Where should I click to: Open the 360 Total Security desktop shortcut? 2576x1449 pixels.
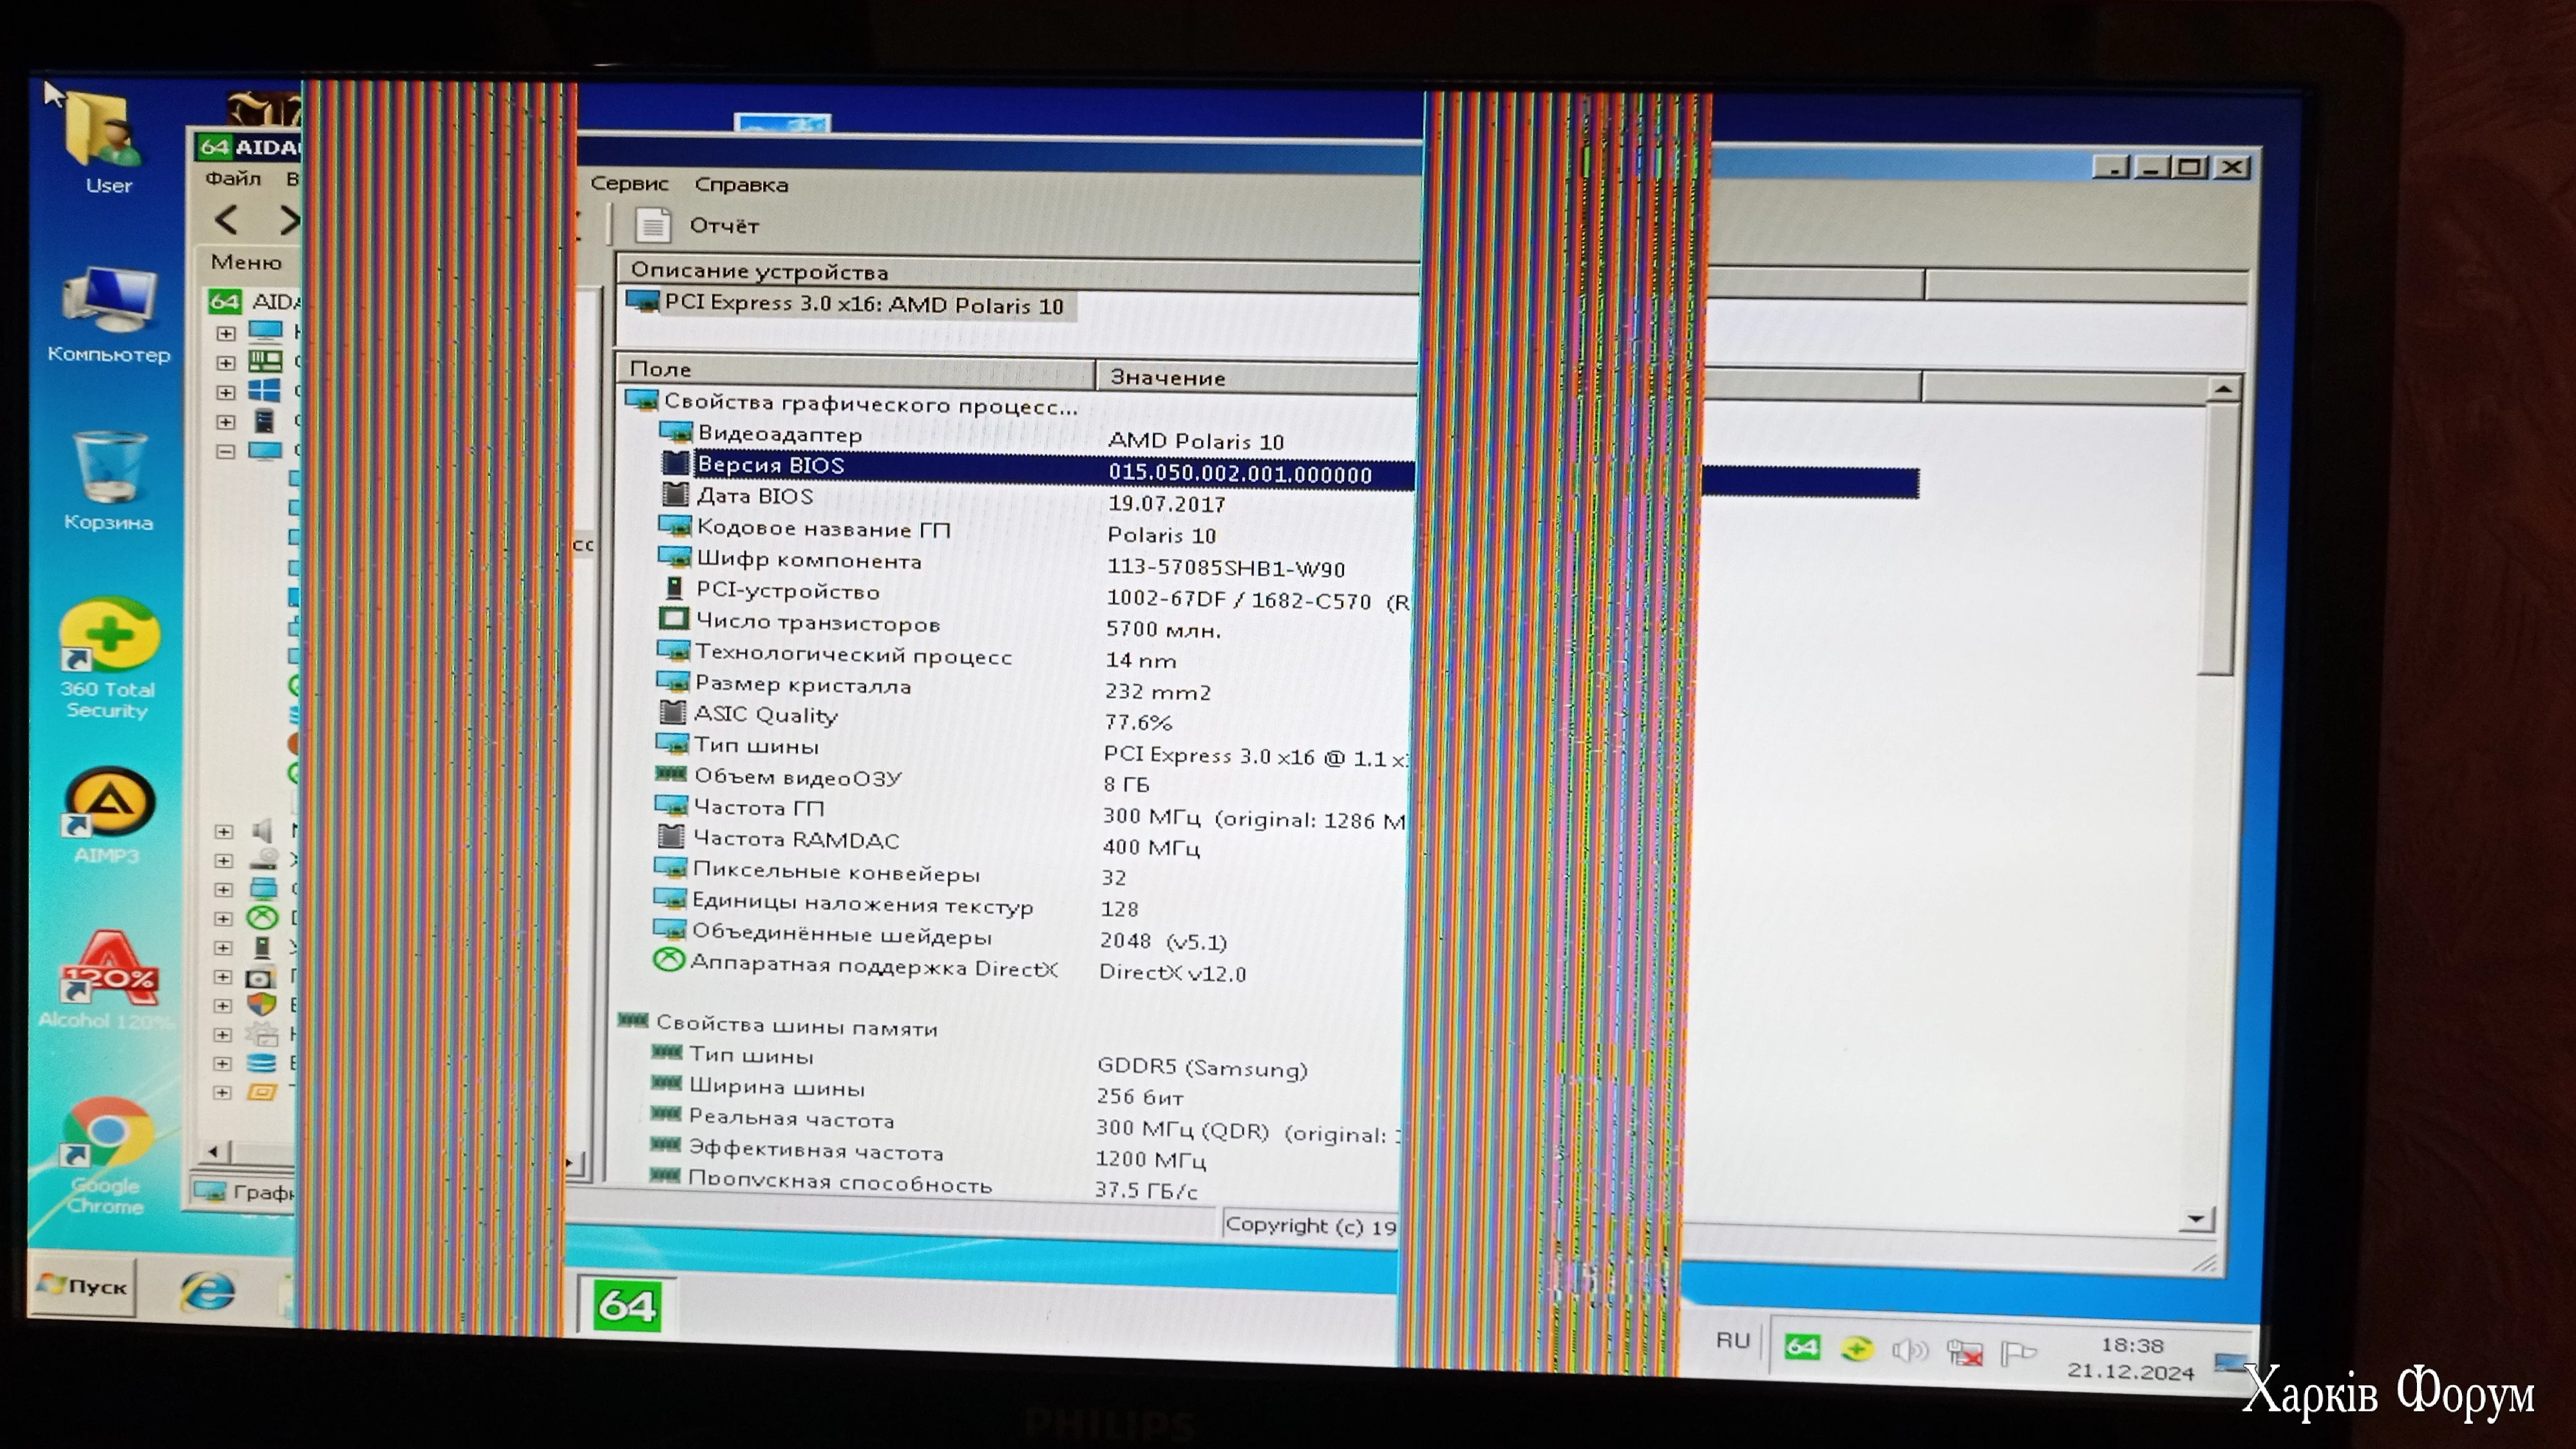[x=109, y=636]
